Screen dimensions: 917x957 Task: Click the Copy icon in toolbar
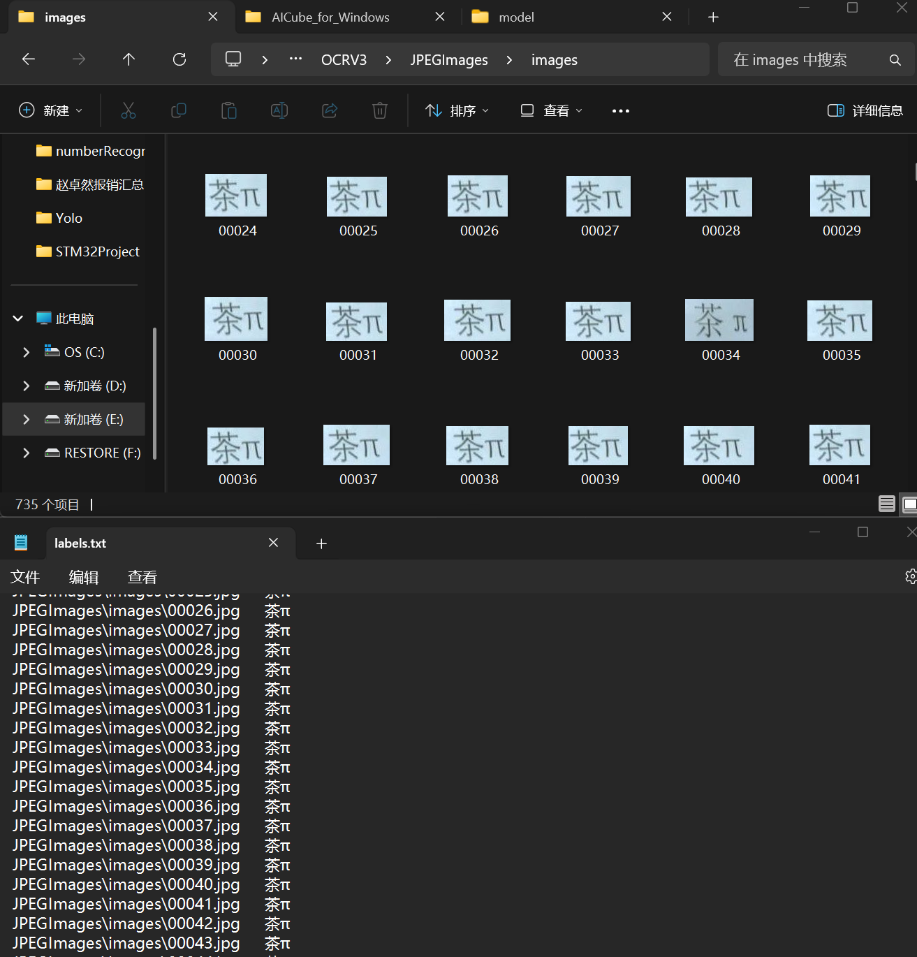click(179, 110)
